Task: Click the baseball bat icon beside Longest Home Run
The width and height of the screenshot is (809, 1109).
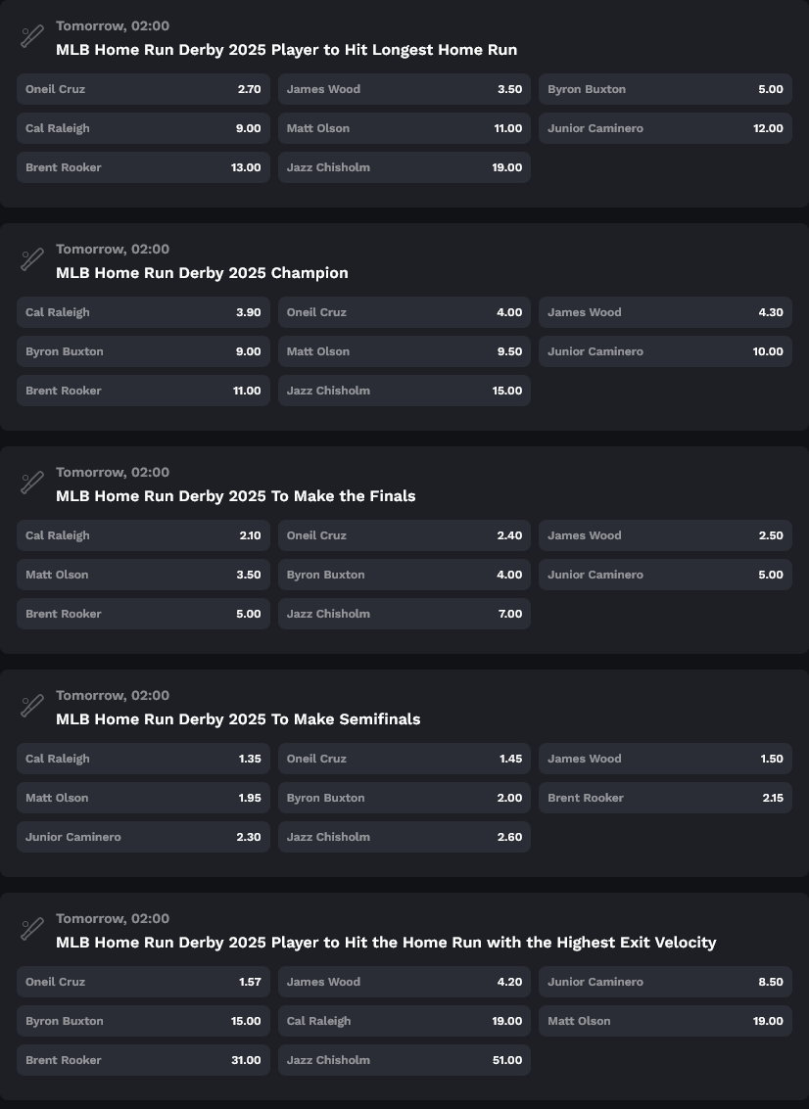Action: coord(32,37)
